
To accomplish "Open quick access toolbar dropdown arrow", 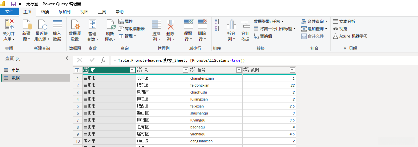I will point(20,4).
